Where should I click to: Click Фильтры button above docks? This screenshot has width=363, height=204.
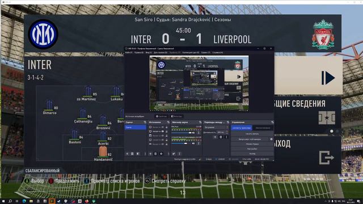176,116
